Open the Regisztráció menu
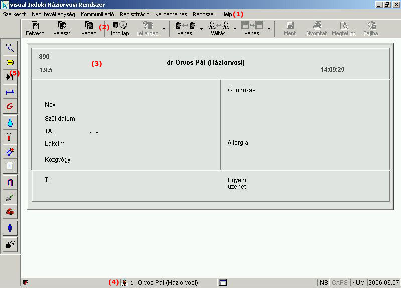 point(135,14)
